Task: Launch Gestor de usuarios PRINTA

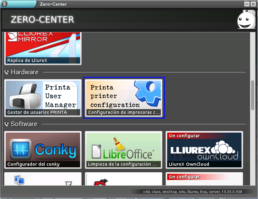Action: (x=43, y=98)
